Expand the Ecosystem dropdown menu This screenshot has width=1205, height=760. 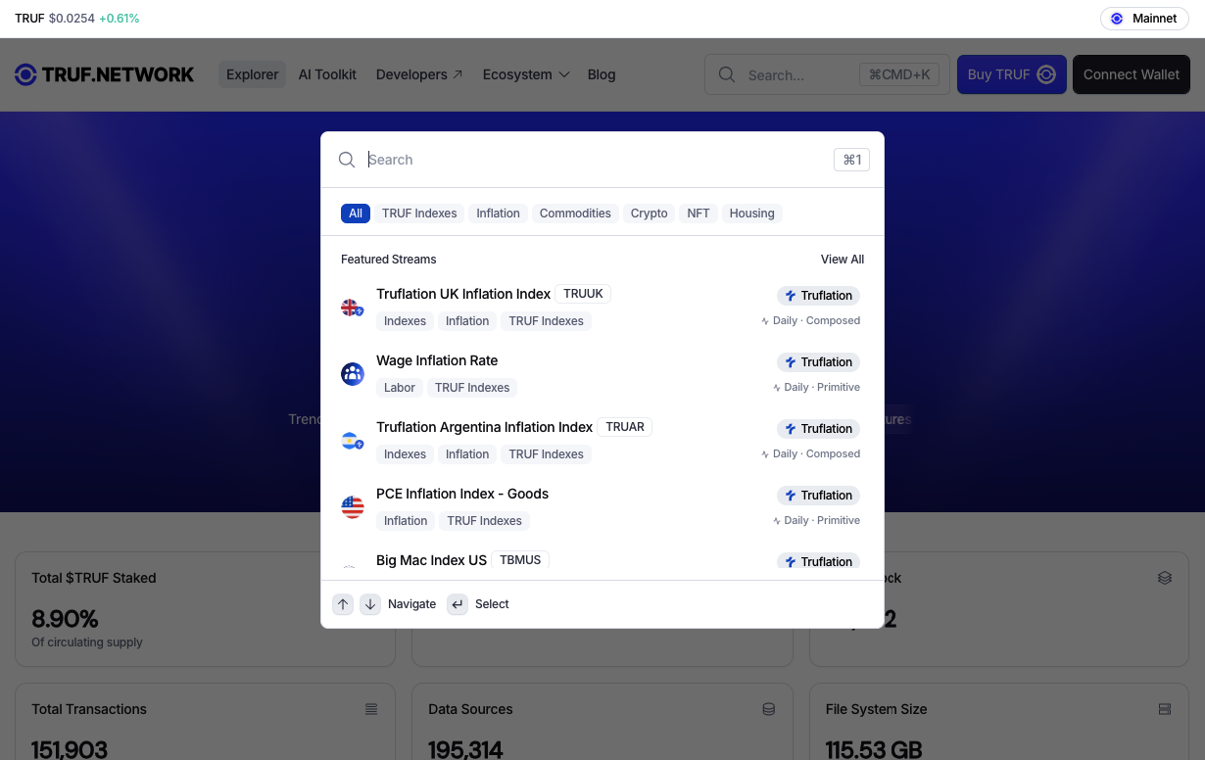525,74
